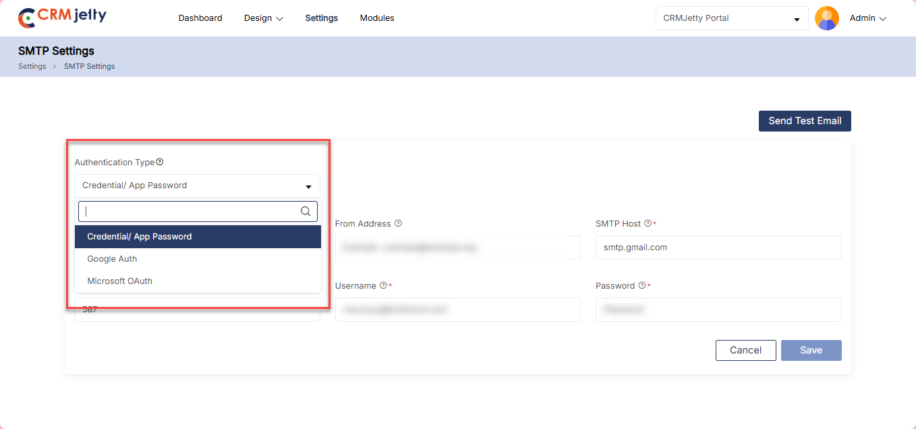This screenshot has width=916, height=429.
Task: Open the CRMJetty Portal selector
Action: click(731, 19)
